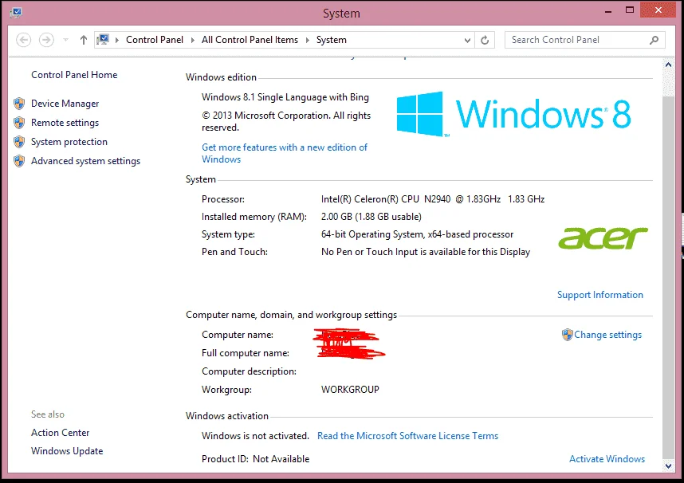Click scrollbar up arrow
This screenshot has width=684, height=483.
pyautogui.click(x=668, y=65)
